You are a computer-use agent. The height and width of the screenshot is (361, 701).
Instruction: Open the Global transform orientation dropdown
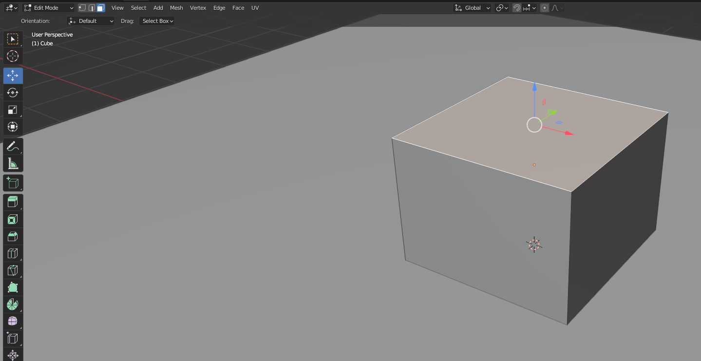(x=472, y=8)
